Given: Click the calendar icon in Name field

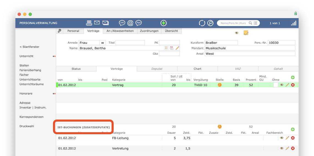Looking at the screenshot, I should (172, 48).
